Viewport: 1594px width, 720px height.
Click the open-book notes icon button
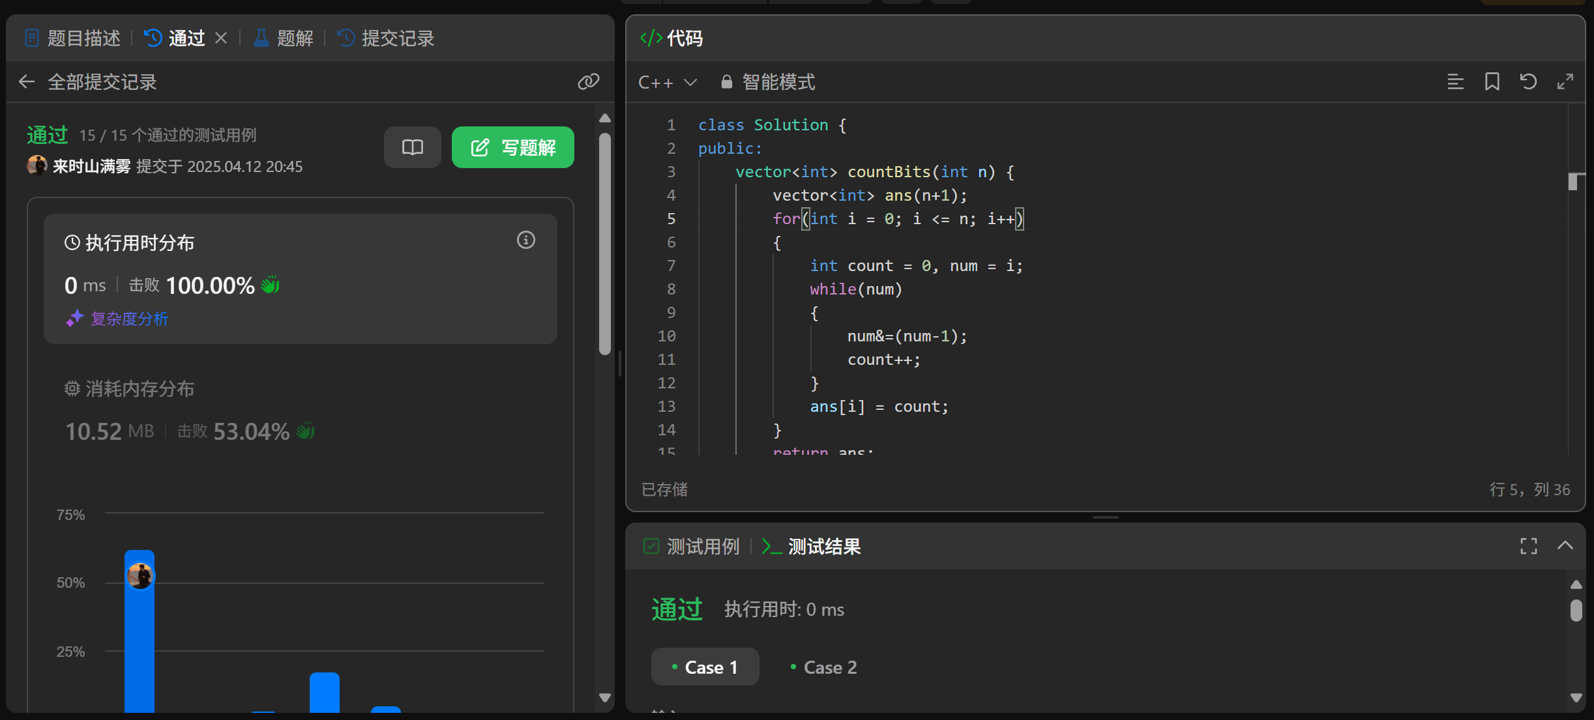pyautogui.click(x=412, y=147)
